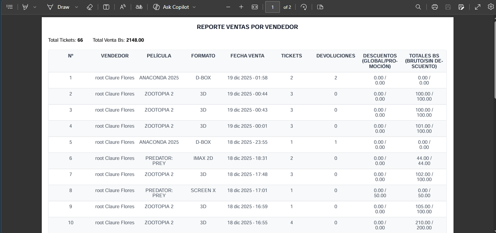Expand the Ask Copilot options
The width and height of the screenshot is (496, 233).
(195, 7)
